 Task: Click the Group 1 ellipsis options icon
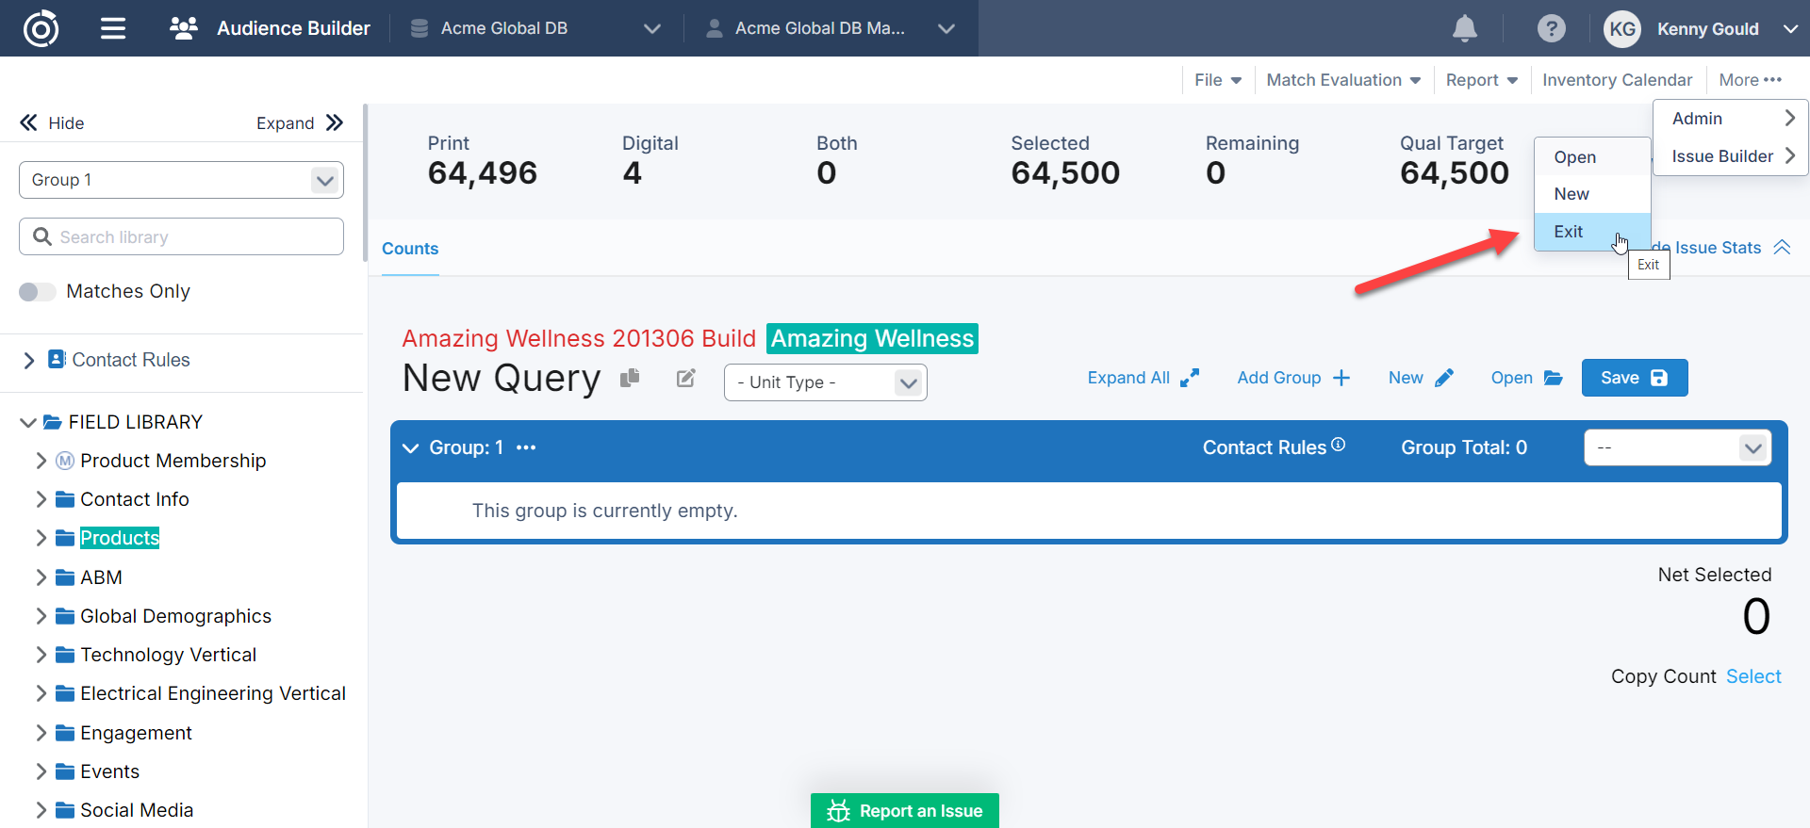coord(526,447)
